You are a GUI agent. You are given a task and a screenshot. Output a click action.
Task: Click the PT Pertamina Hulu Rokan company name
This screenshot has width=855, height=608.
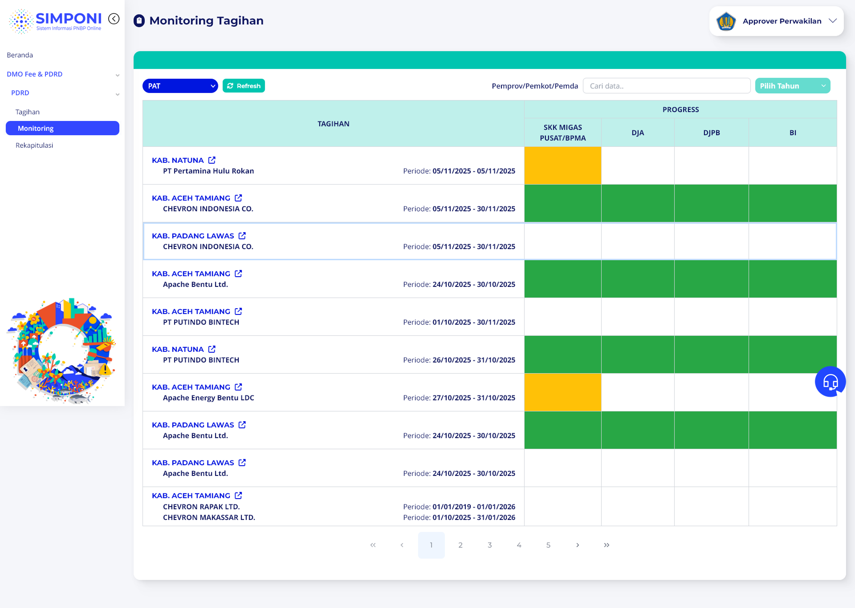tap(208, 171)
